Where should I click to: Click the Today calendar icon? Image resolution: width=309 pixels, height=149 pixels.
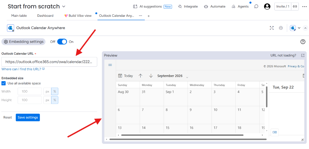[120, 76]
